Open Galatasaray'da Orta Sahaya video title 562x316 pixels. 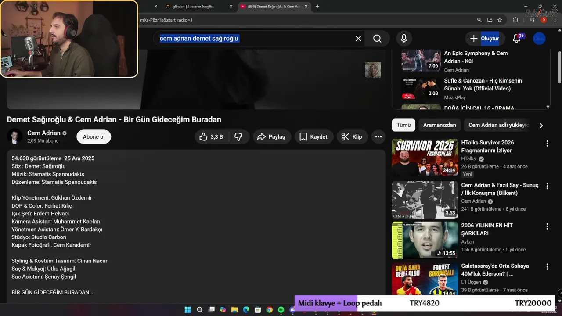coord(495,270)
